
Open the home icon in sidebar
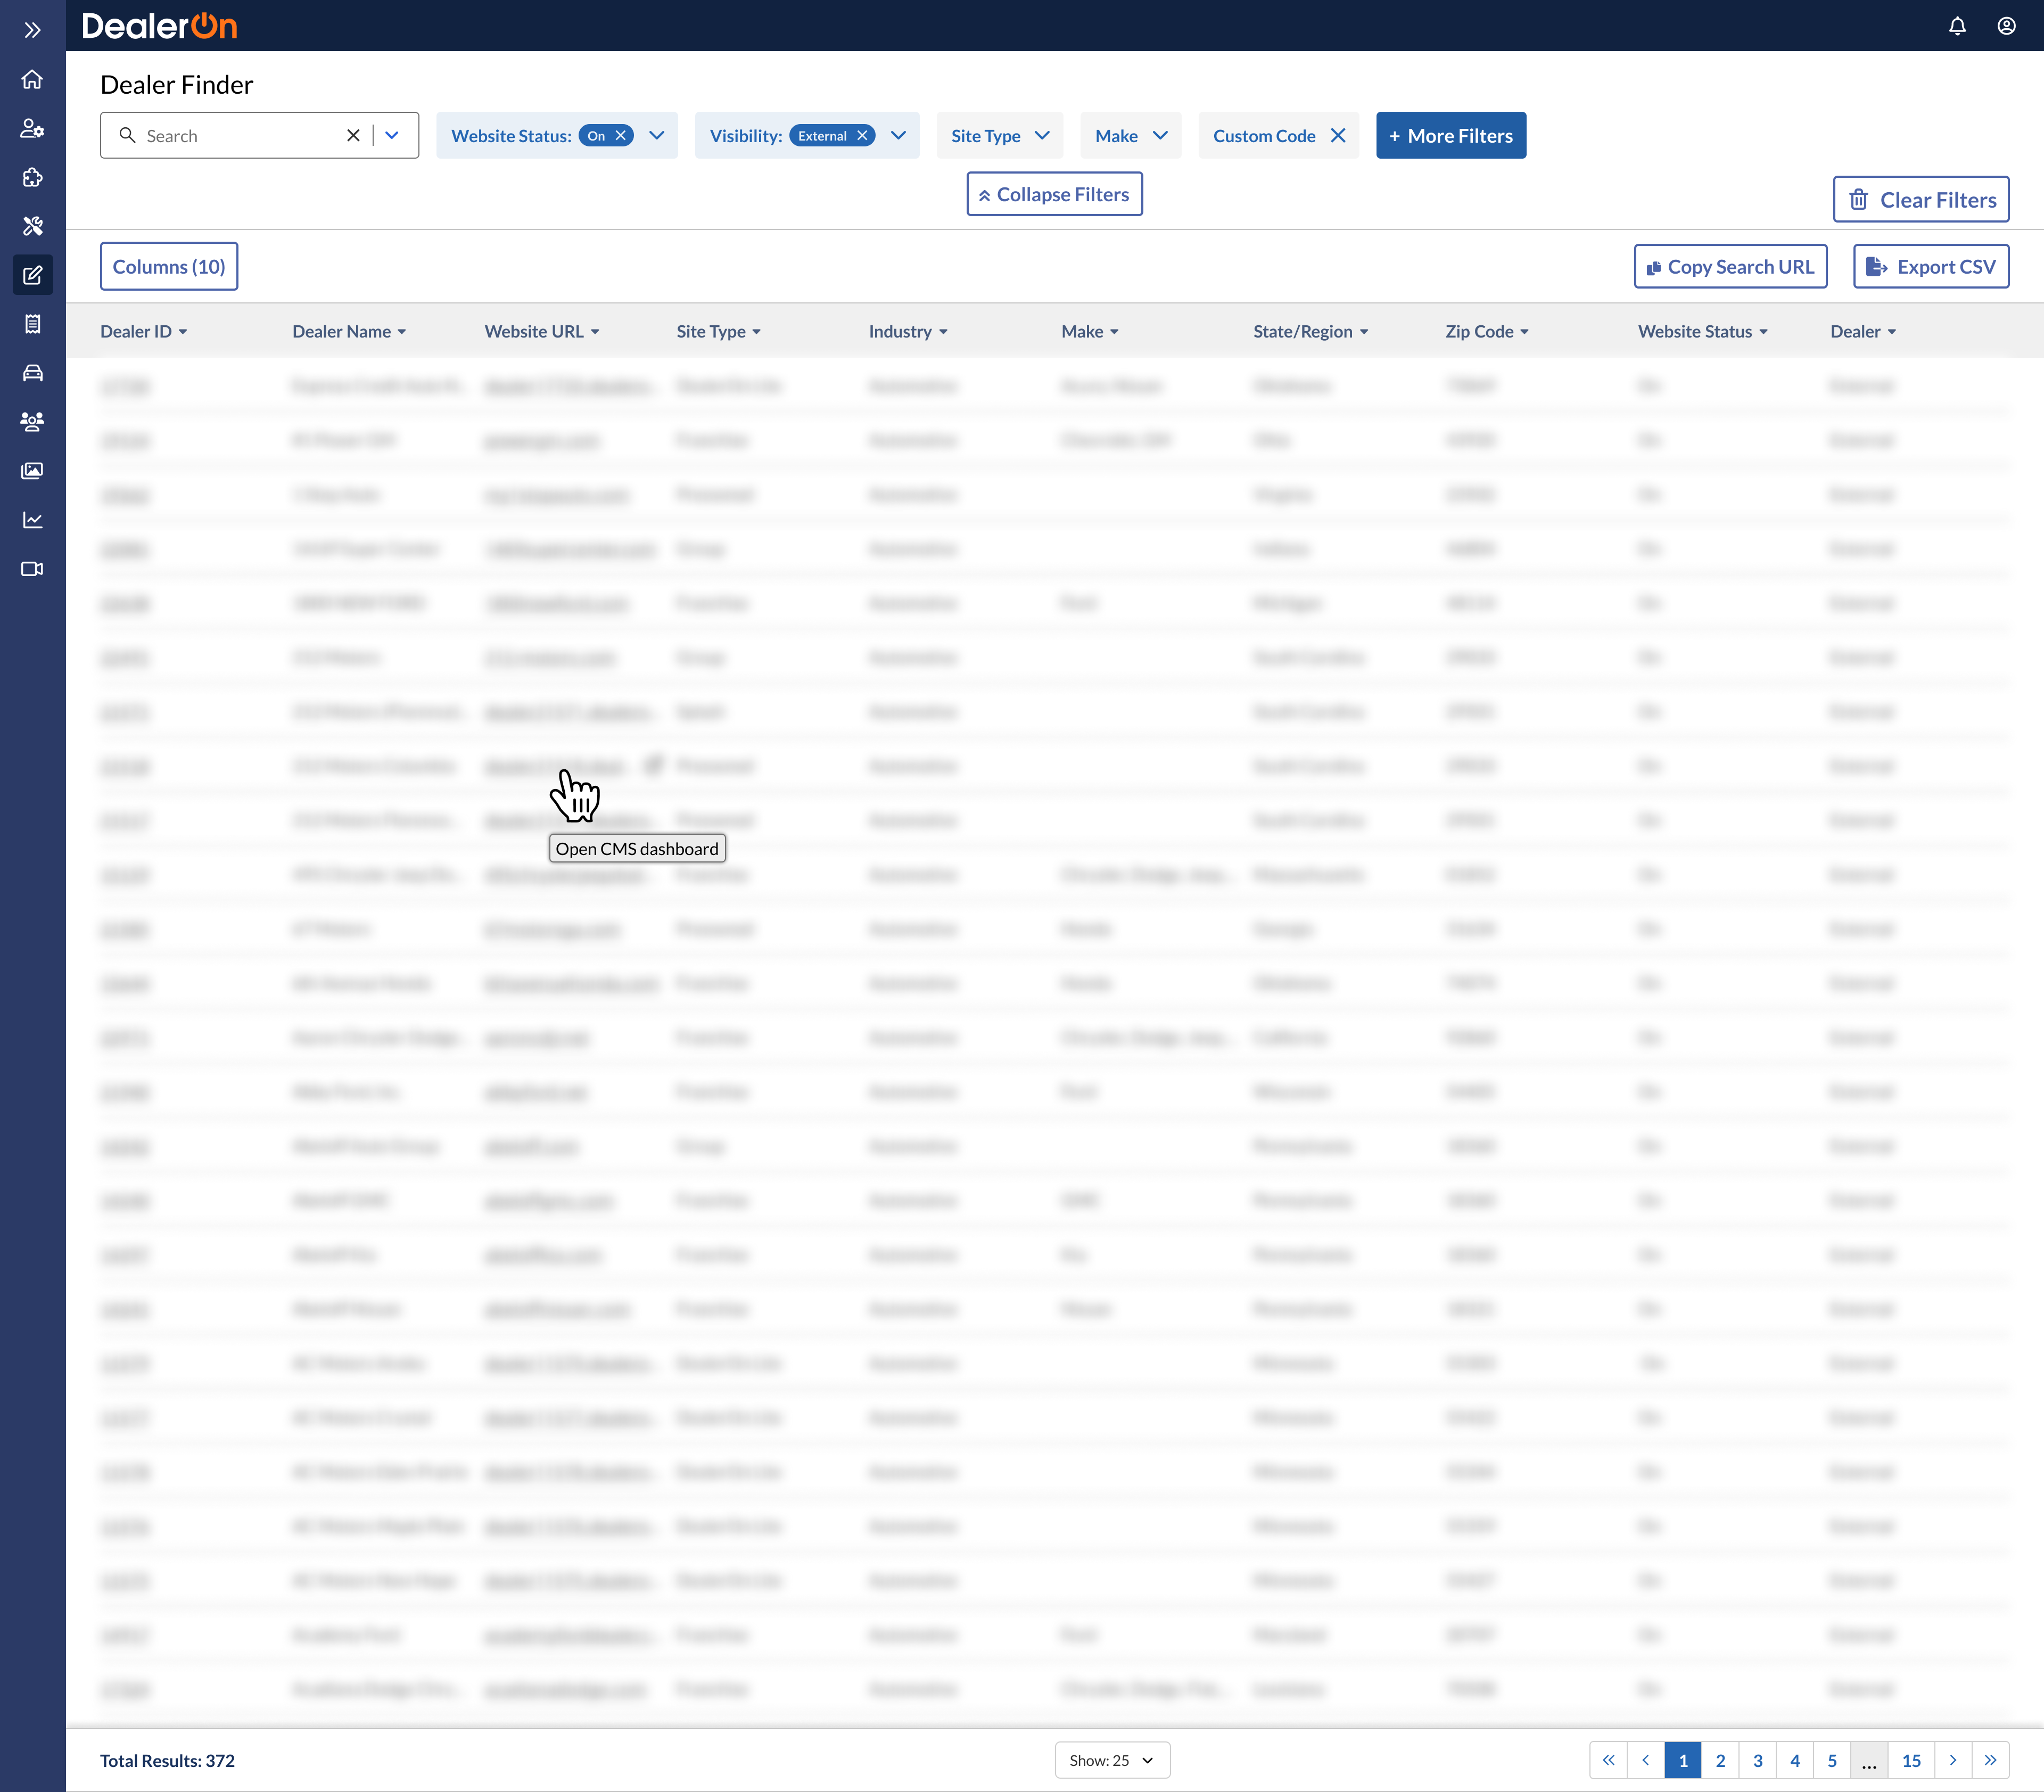[32, 79]
